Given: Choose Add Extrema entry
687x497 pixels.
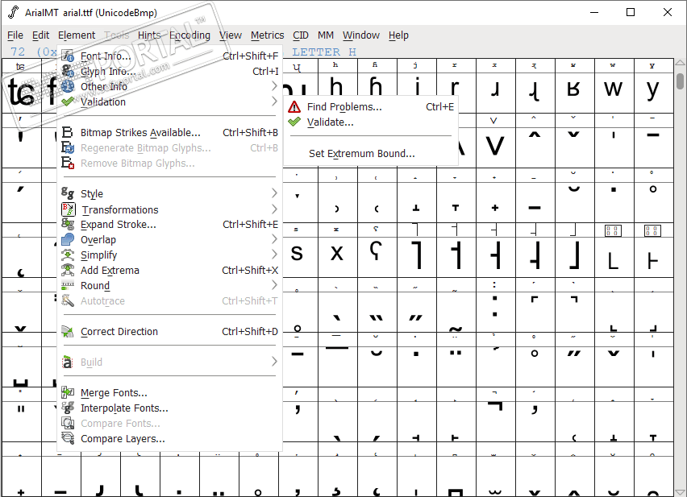Looking at the screenshot, I should tap(170, 271).
